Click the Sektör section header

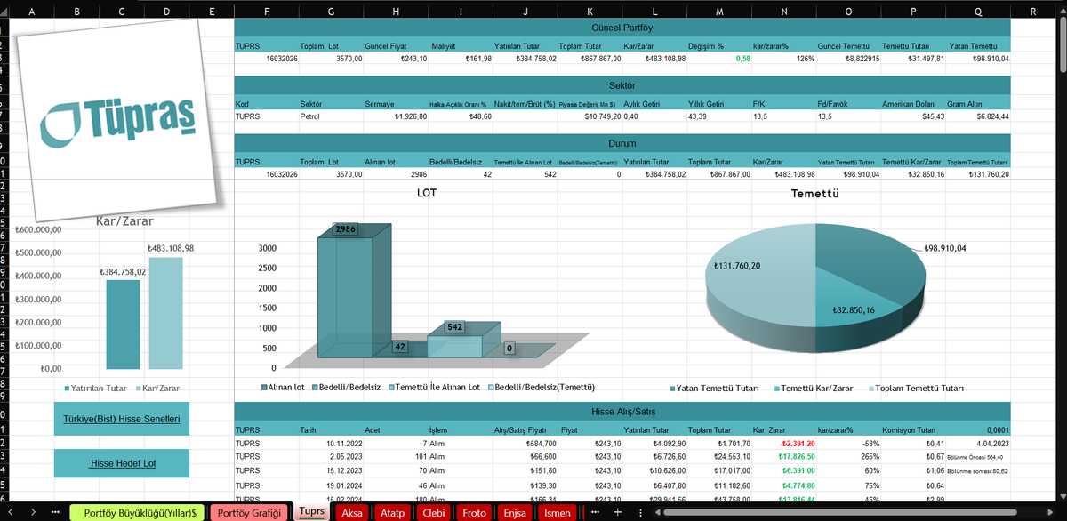tap(622, 84)
